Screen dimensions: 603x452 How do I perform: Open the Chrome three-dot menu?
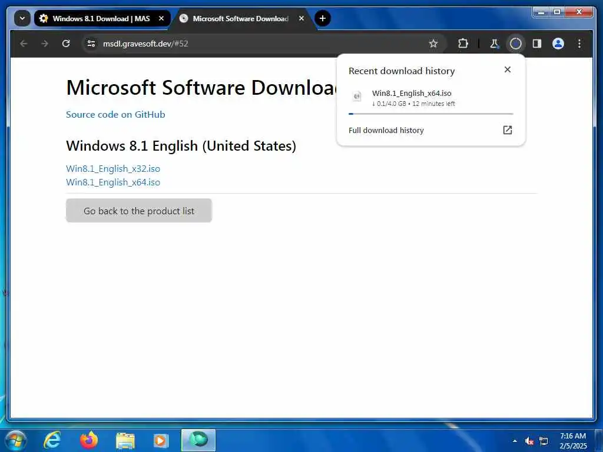tap(579, 44)
